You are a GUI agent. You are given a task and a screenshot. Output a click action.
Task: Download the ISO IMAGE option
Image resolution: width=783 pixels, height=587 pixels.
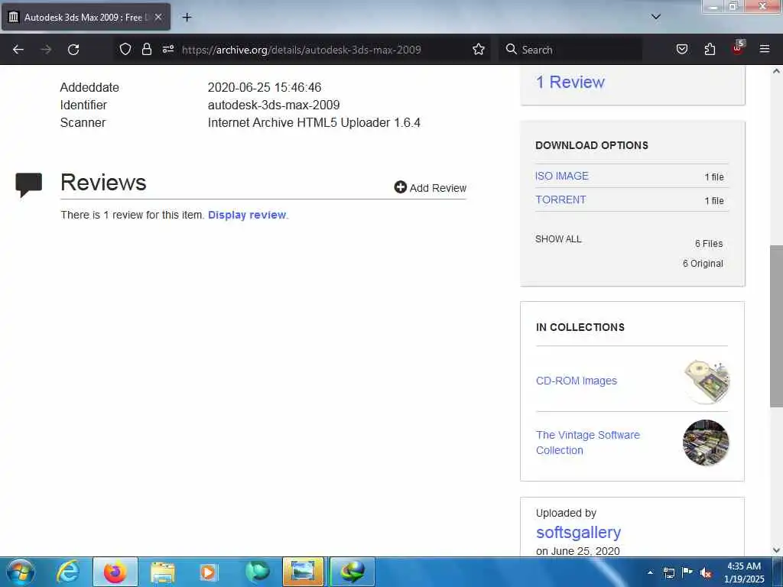pyautogui.click(x=562, y=176)
